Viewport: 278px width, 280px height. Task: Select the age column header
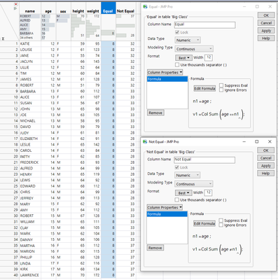pos(48,11)
